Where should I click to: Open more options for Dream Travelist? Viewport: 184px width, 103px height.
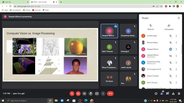(x=176, y=76)
